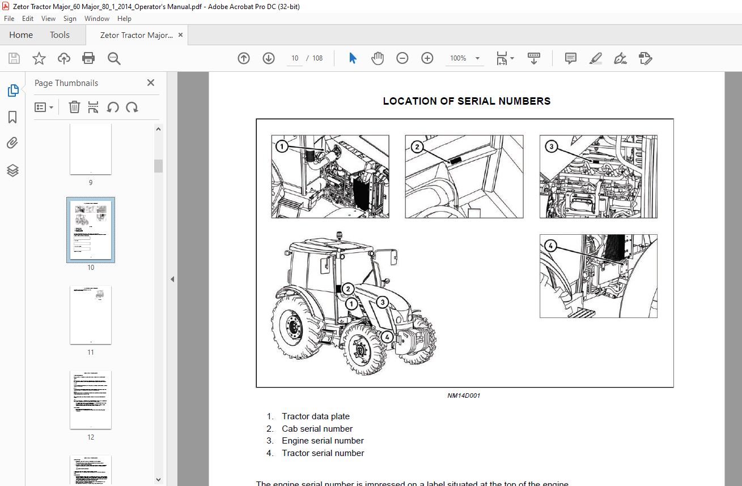The width and height of the screenshot is (742, 486).
Task: Print the document using printer icon
Action: click(x=88, y=58)
